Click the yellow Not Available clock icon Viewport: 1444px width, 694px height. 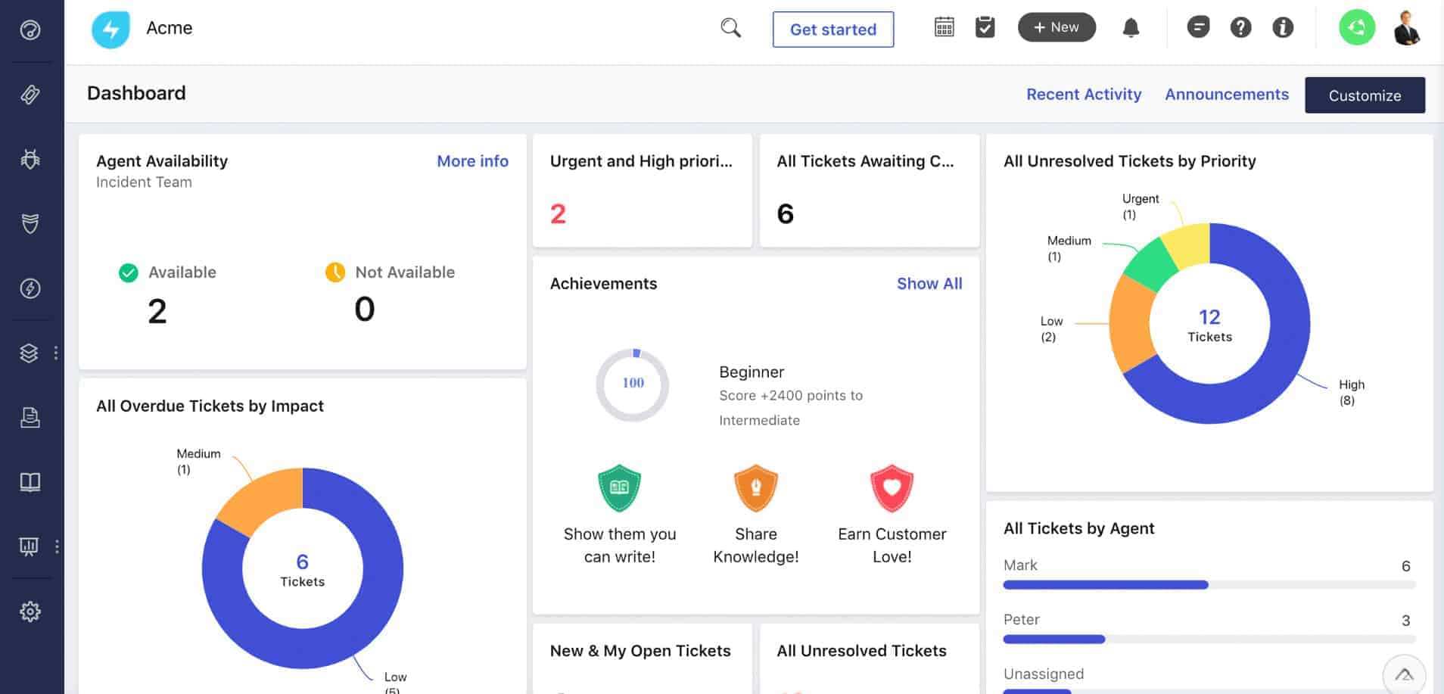click(x=335, y=272)
